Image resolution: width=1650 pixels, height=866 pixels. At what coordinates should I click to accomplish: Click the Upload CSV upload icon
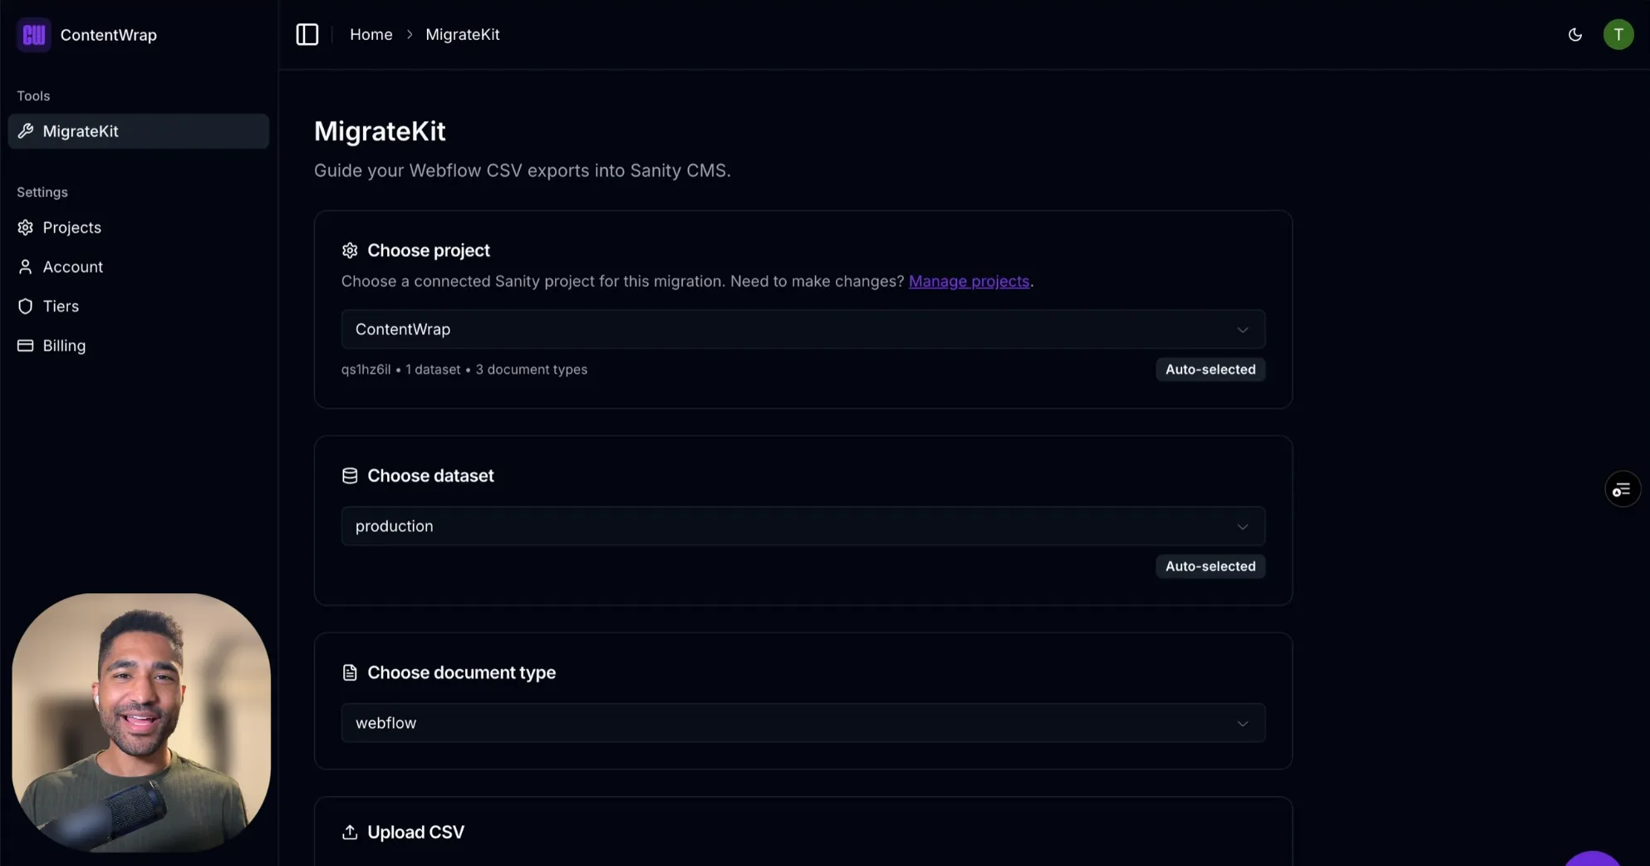click(350, 833)
